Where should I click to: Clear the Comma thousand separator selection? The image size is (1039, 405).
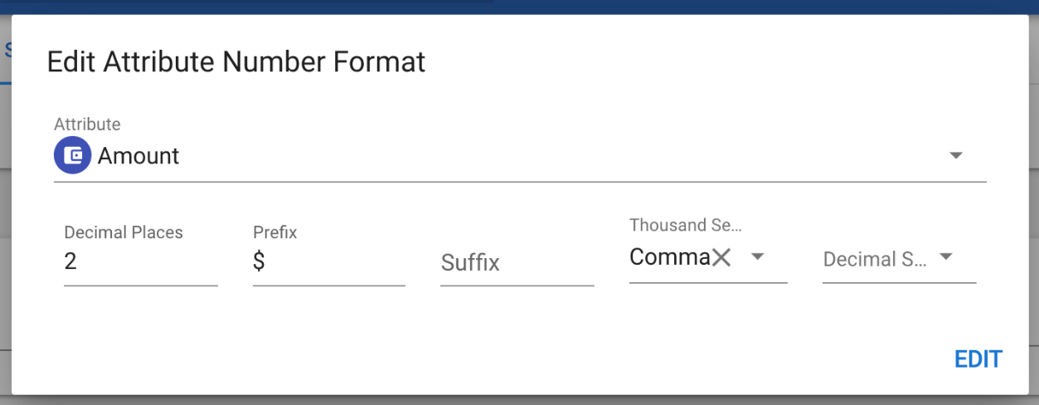tap(721, 258)
